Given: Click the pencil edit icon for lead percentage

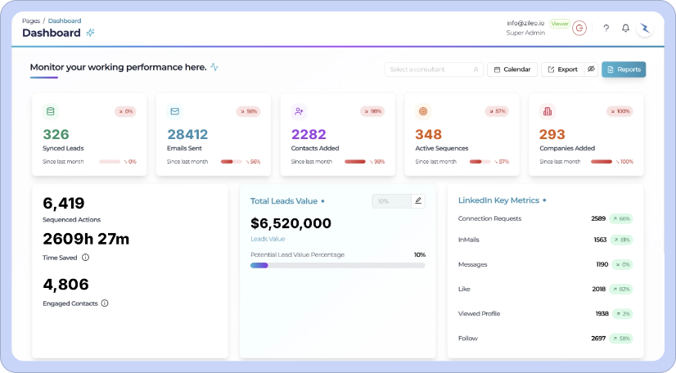Looking at the screenshot, I should tap(417, 200).
